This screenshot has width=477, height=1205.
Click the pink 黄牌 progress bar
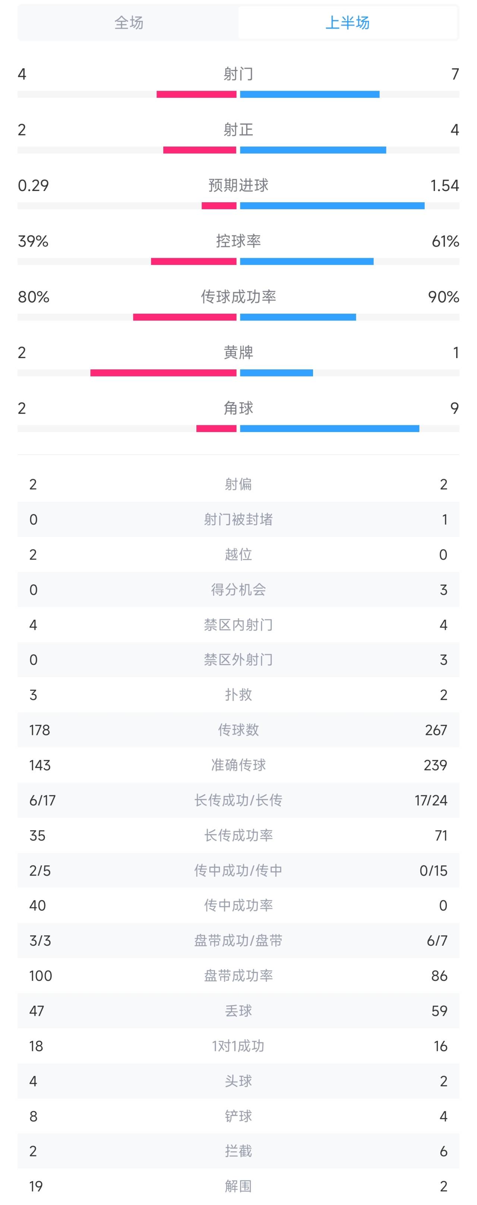[x=164, y=373]
